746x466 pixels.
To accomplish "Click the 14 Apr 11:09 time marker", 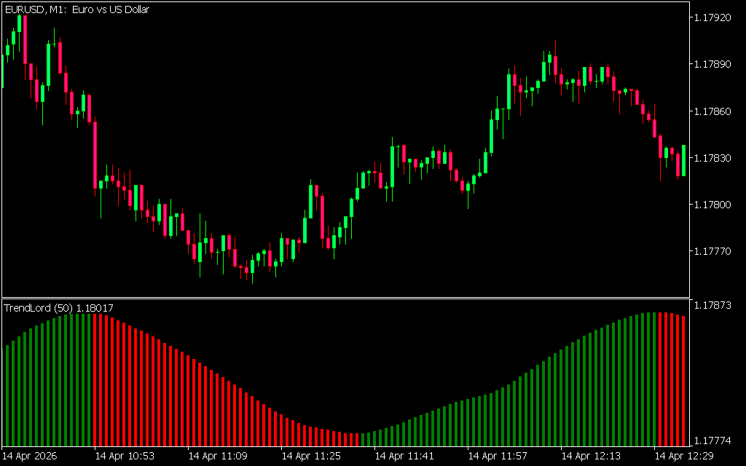I will coord(218,456).
